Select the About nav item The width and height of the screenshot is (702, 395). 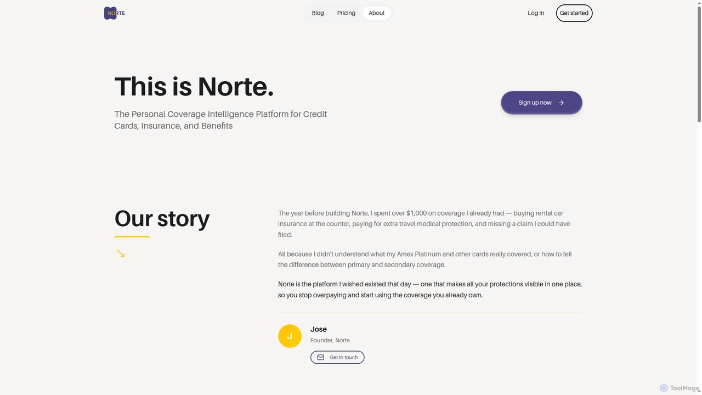[x=377, y=13]
